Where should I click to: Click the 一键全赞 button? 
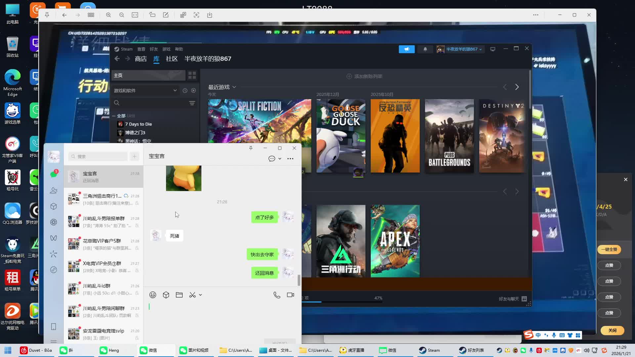click(x=609, y=250)
